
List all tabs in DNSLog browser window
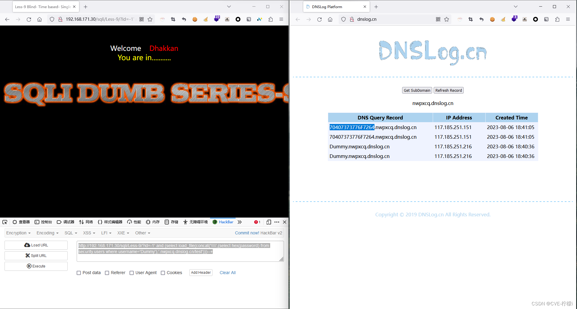516,7
